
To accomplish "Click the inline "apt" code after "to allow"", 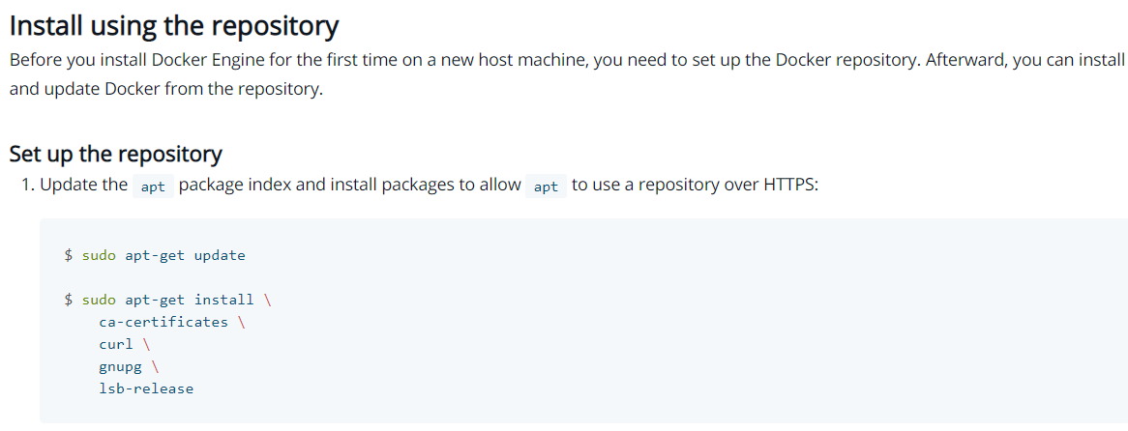I will tap(546, 187).
